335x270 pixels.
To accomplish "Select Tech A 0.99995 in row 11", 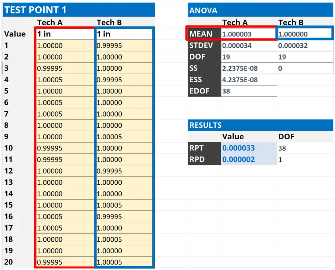I will pos(65,159).
